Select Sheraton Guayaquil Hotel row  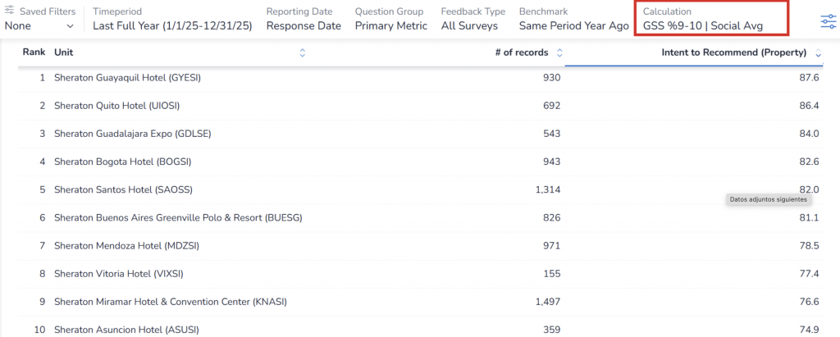[x=127, y=78]
